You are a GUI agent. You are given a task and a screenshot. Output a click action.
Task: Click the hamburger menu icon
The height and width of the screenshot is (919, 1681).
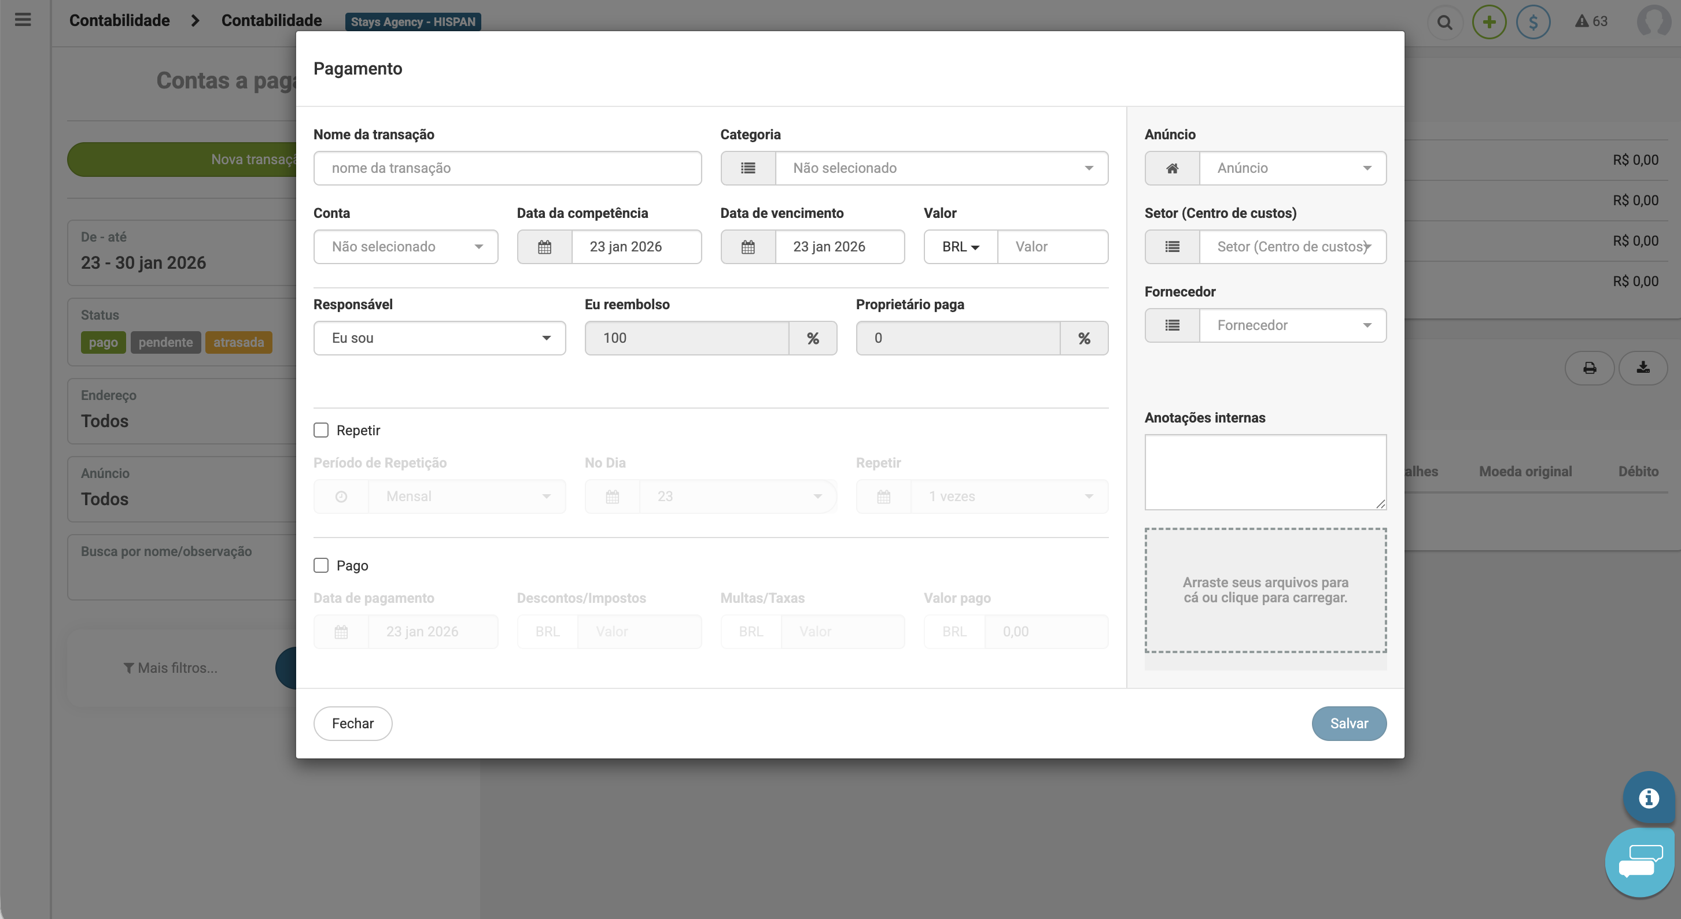point(23,20)
